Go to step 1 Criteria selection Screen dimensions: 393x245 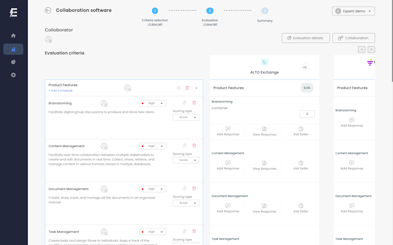point(155,11)
